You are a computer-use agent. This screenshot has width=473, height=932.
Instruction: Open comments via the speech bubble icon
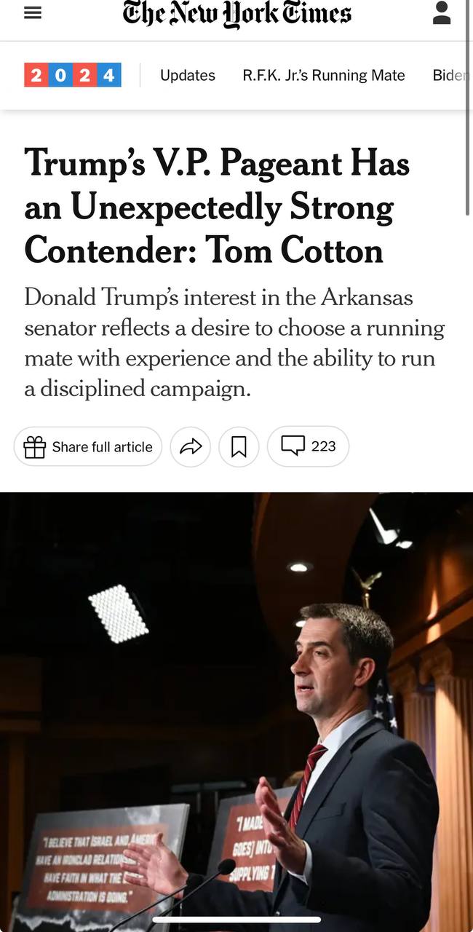(293, 445)
